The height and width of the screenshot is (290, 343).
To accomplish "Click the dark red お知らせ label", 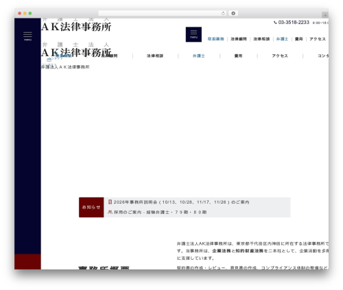I will click(91, 207).
